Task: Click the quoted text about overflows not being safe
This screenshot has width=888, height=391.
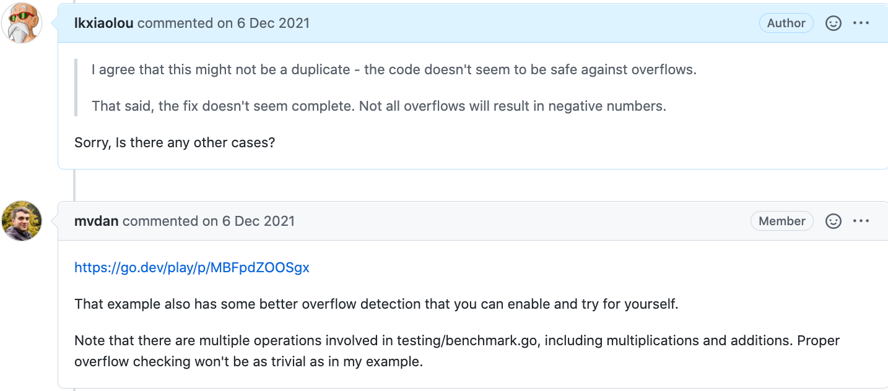Action: [x=394, y=69]
